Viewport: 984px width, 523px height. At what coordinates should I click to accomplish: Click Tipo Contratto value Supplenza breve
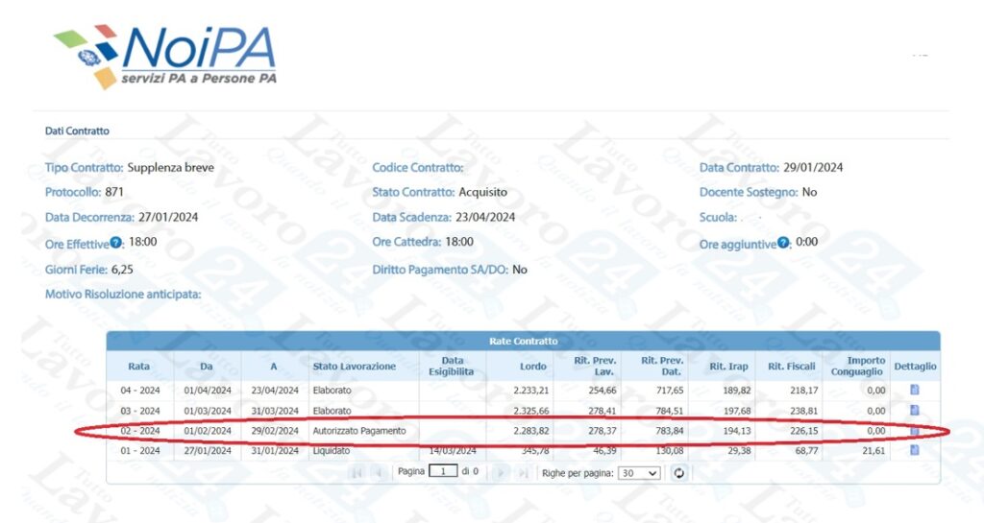click(x=171, y=167)
